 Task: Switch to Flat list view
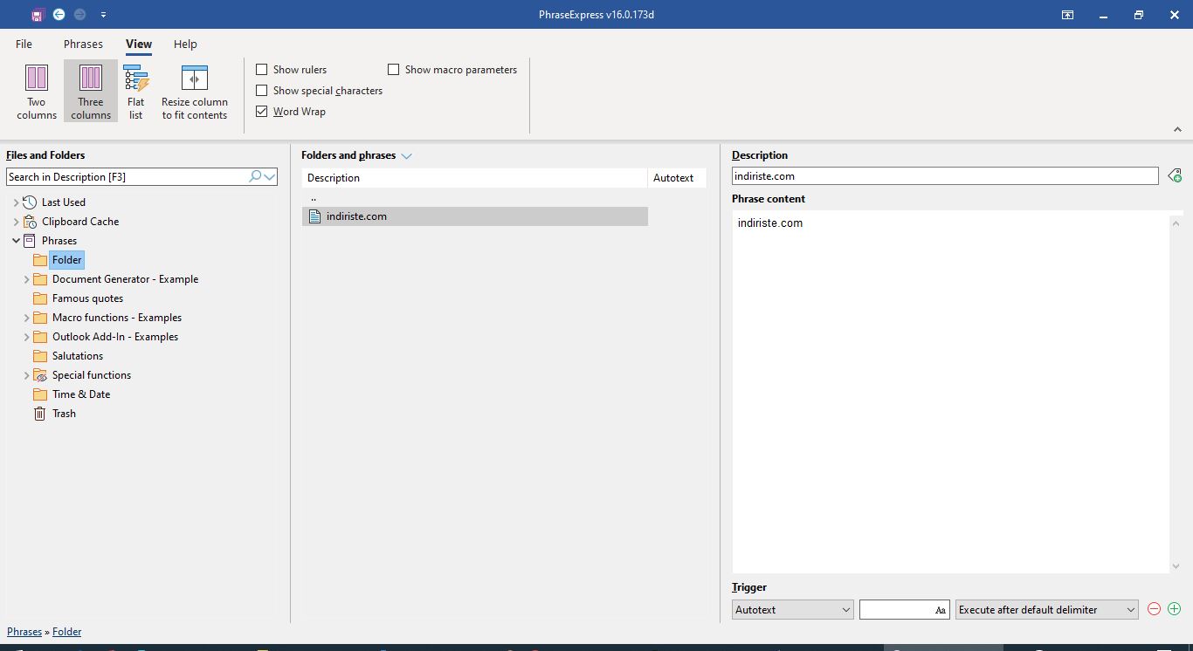coord(136,92)
